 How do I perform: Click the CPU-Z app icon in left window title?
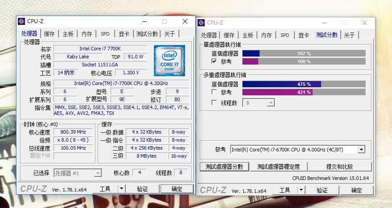point(21,21)
